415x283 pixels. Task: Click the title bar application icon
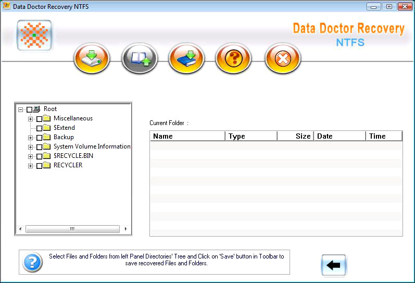[6, 6]
